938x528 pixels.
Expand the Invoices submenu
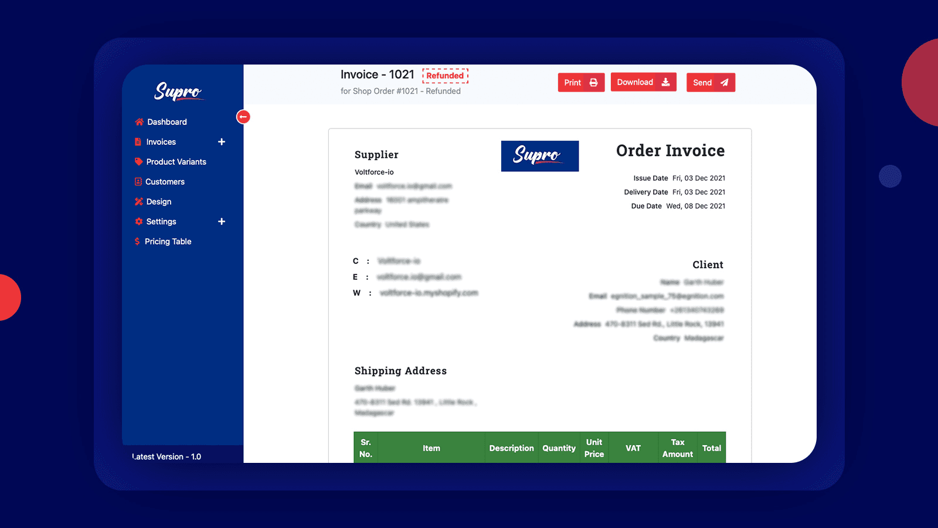click(222, 141)
